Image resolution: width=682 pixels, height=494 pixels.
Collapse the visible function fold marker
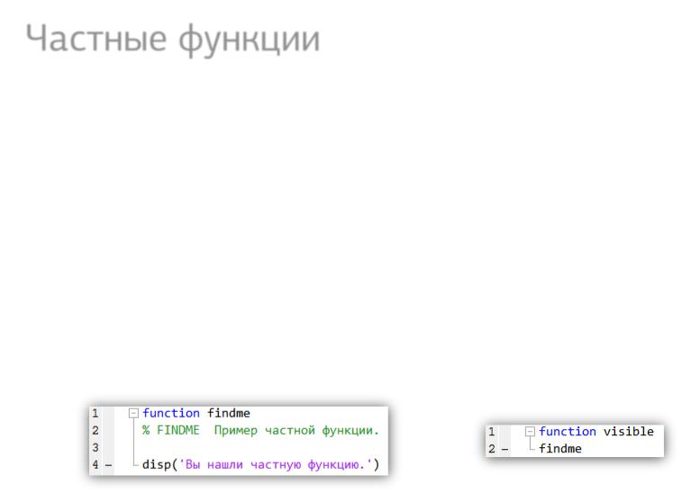[530, 432]
